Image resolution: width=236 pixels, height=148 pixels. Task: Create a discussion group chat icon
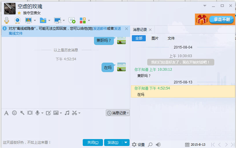coord(72,20)
